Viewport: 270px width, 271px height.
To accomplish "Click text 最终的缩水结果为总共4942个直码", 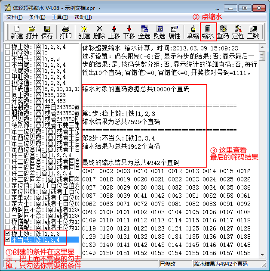I will click(131, 162).
